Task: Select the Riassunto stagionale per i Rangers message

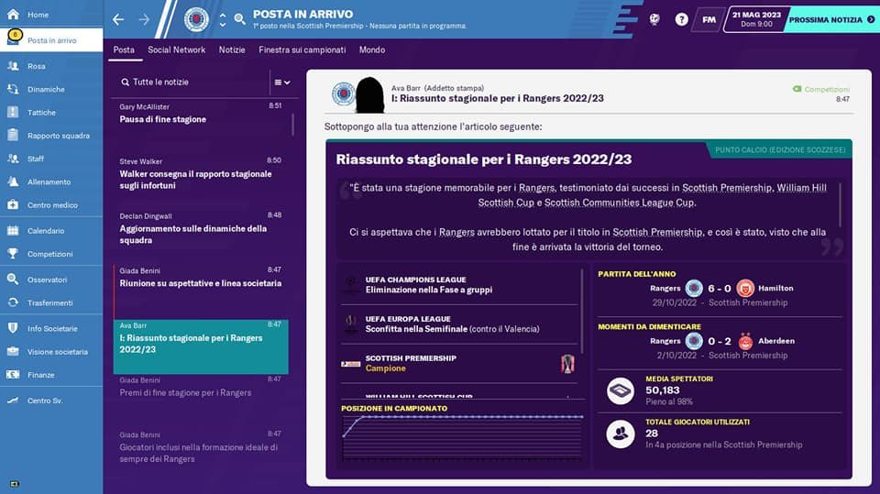Action: 201,346
